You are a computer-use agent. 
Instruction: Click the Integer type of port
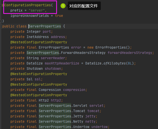pos(34,32)
